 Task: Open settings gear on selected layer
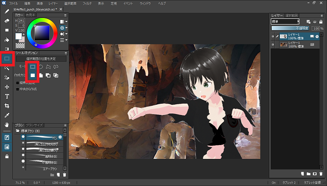317,36
